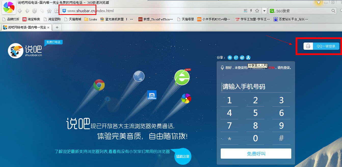The width and height of the screenshot is (342, 167).
Task: Open the 蓝光装机联盟 bookmark
Action: click(112, 19)
